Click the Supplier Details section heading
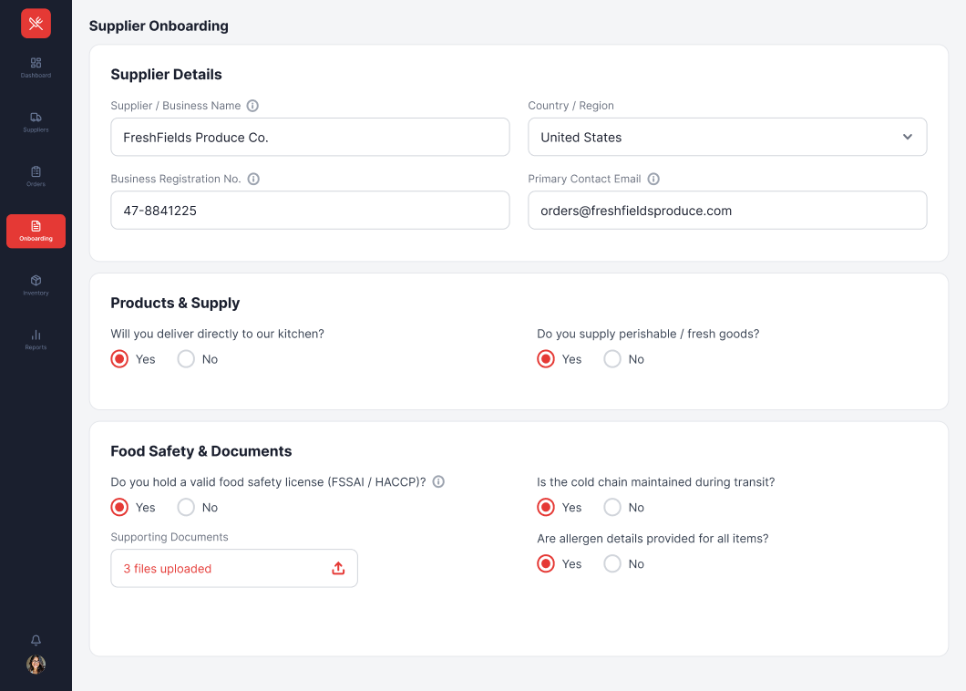Viewport: 966px width, 691px height. click(167, 75)
